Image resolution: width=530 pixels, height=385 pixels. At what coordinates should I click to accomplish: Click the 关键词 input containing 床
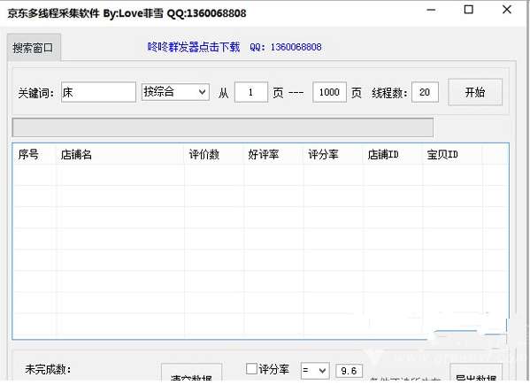[98, 92]
